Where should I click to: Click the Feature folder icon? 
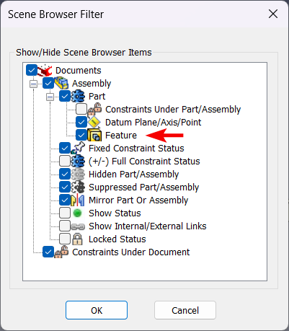click(94, 135)
